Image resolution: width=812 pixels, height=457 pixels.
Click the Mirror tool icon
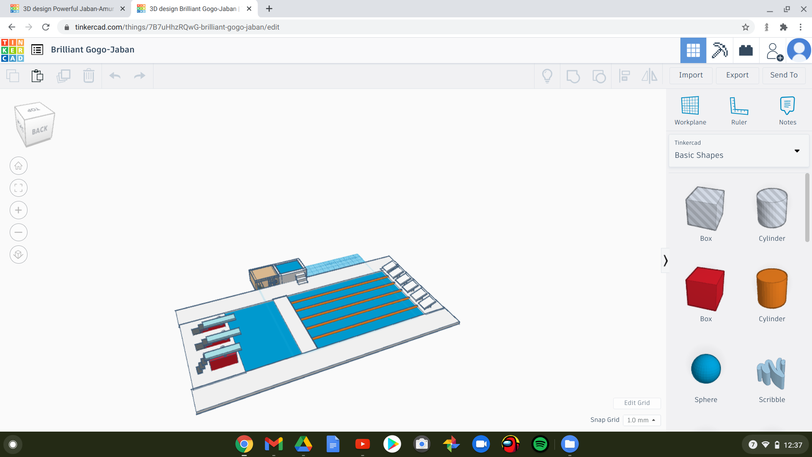click(650, 76)
